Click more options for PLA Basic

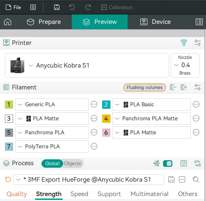coord(196,104)
